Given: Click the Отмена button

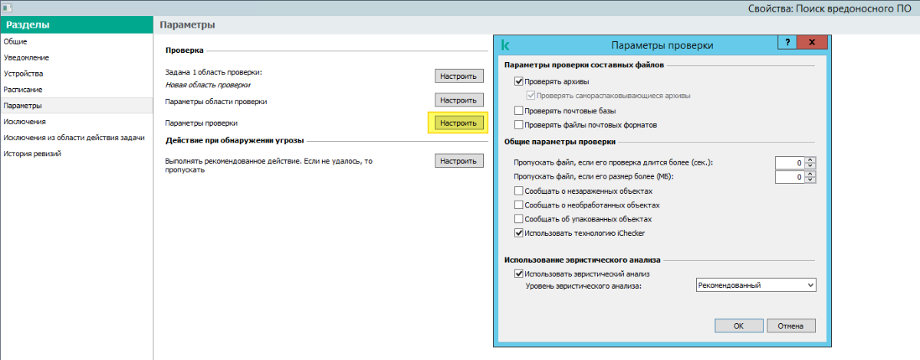Looking at the screenshot, I should point(790,326).
